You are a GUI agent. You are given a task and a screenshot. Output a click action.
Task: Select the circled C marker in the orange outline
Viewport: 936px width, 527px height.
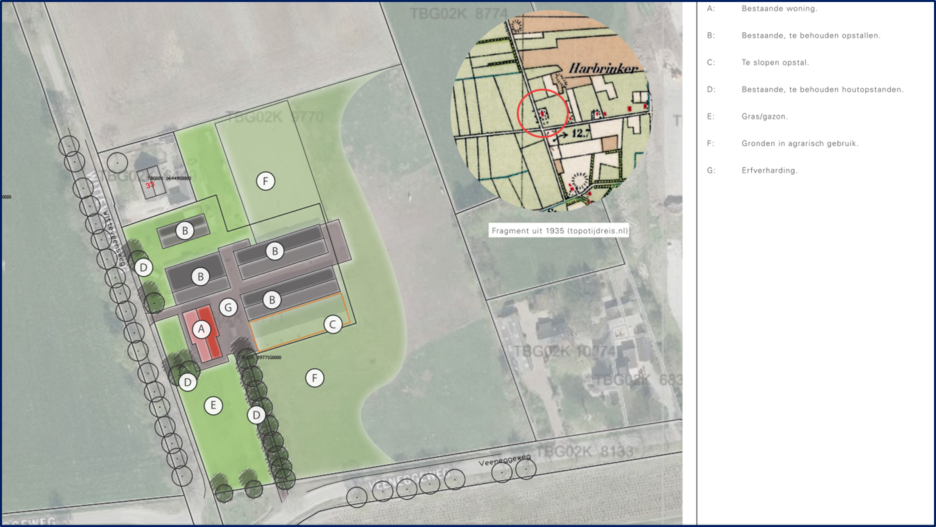[x=333, y=324]
